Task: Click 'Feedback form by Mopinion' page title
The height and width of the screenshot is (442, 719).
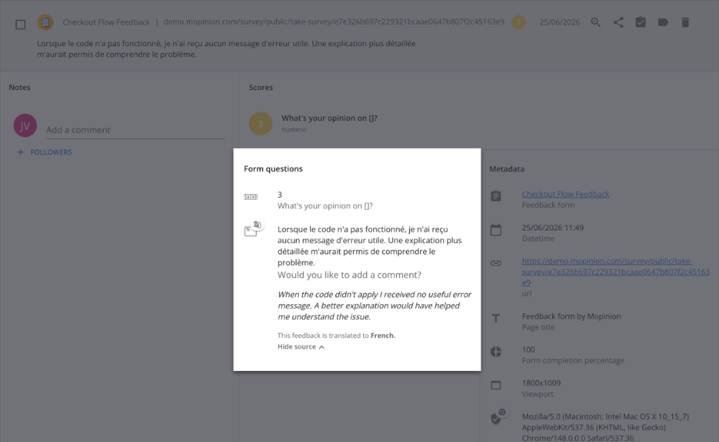Action: point(572,316)
